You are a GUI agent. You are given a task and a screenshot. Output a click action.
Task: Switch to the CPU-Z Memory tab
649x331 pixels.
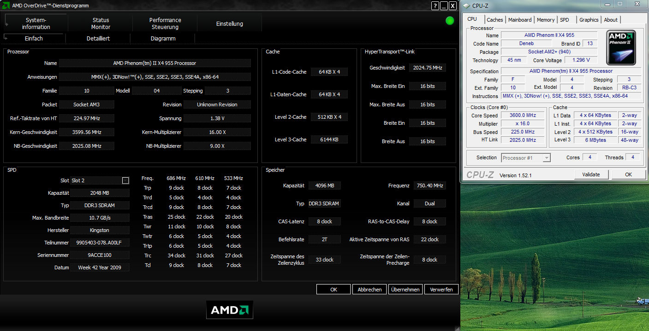pyautogui.click(x=546, y=20)
